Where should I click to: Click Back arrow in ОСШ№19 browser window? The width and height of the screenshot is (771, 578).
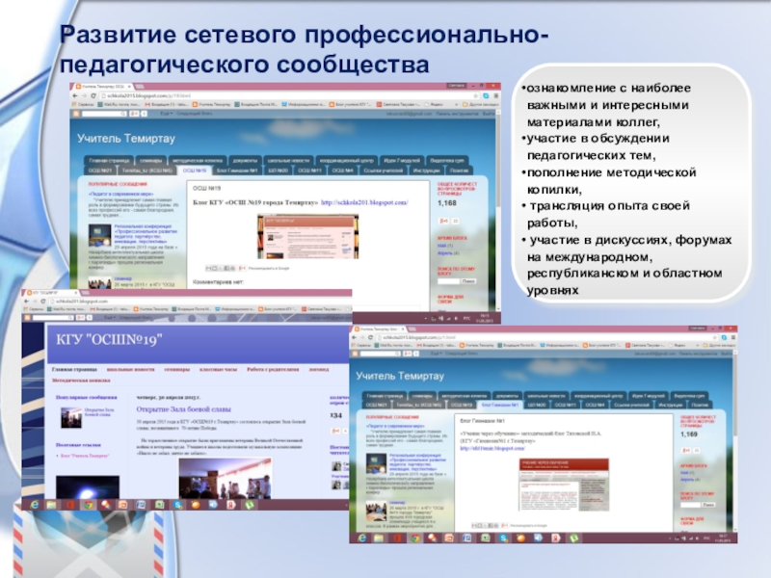click(x=27, y=301)
